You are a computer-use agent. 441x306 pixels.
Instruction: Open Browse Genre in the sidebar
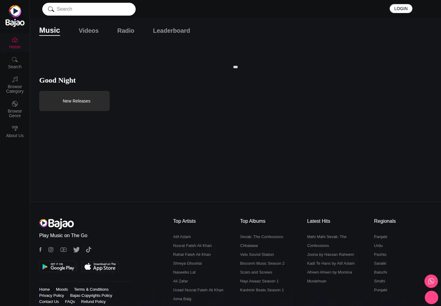tap(15, 110)
